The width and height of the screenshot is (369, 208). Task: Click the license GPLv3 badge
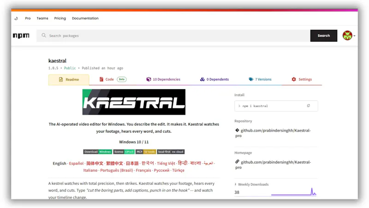(124, 152)
